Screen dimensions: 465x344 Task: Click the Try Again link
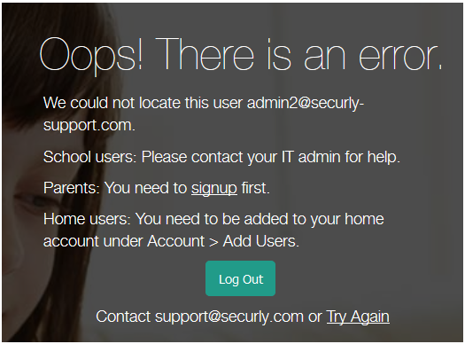pyautogui.click(x=358, y=317)
